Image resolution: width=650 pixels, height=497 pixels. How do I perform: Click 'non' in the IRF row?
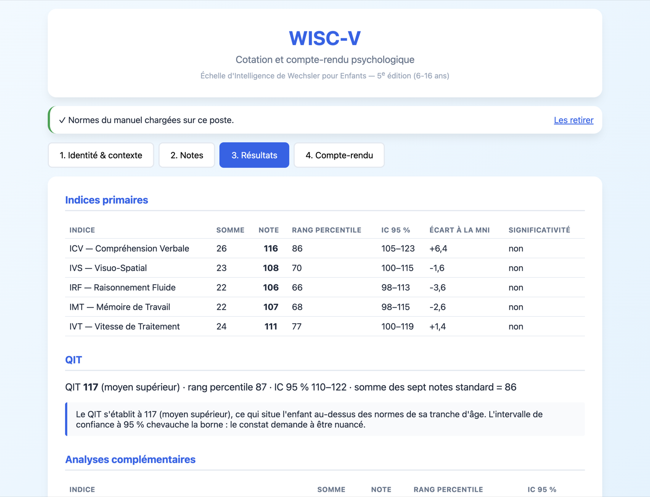pos(516,288)
